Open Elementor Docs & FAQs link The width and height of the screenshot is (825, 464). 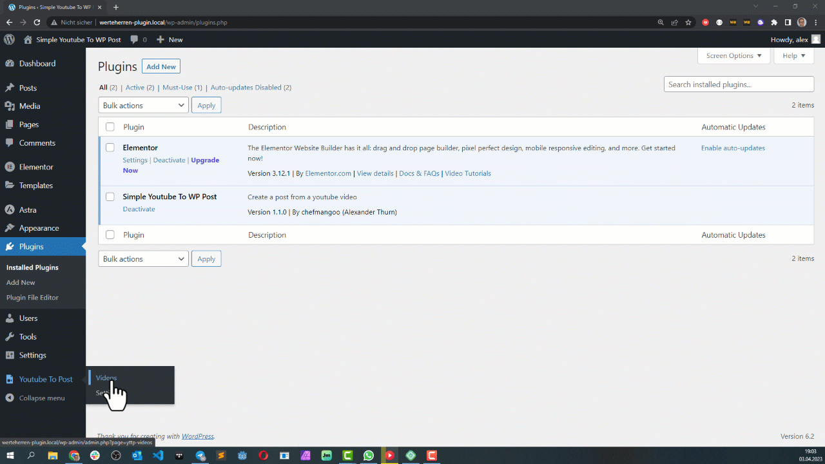coord(419,173)
